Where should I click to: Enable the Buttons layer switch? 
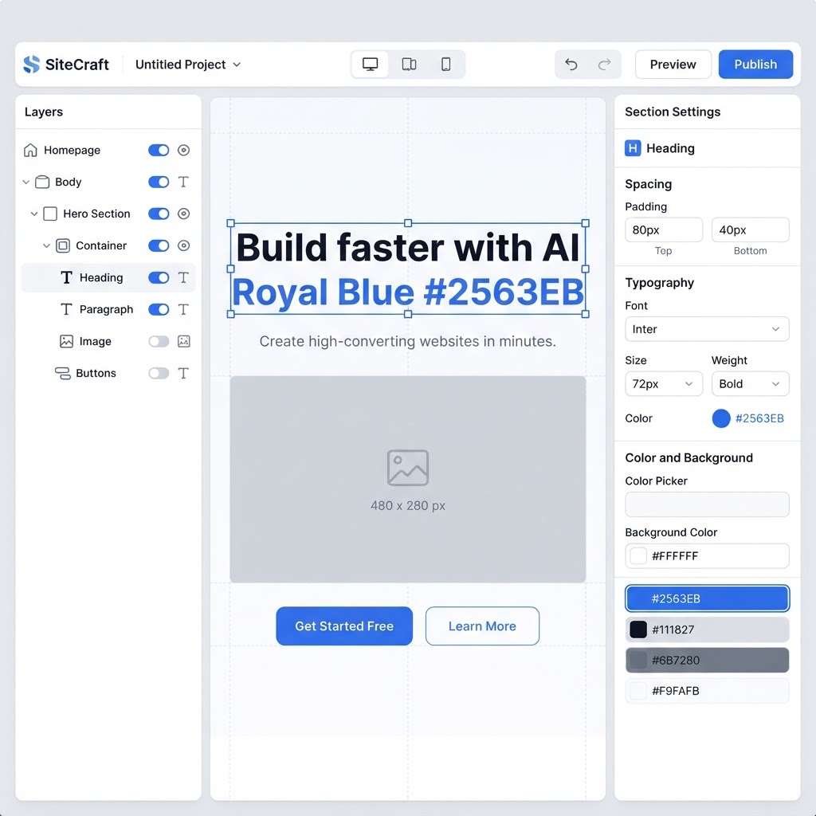pos(159,373)
